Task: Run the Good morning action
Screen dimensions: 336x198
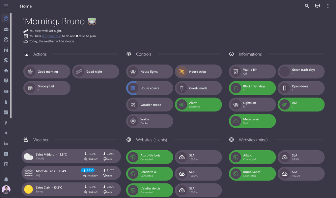Action: (47, 71)
